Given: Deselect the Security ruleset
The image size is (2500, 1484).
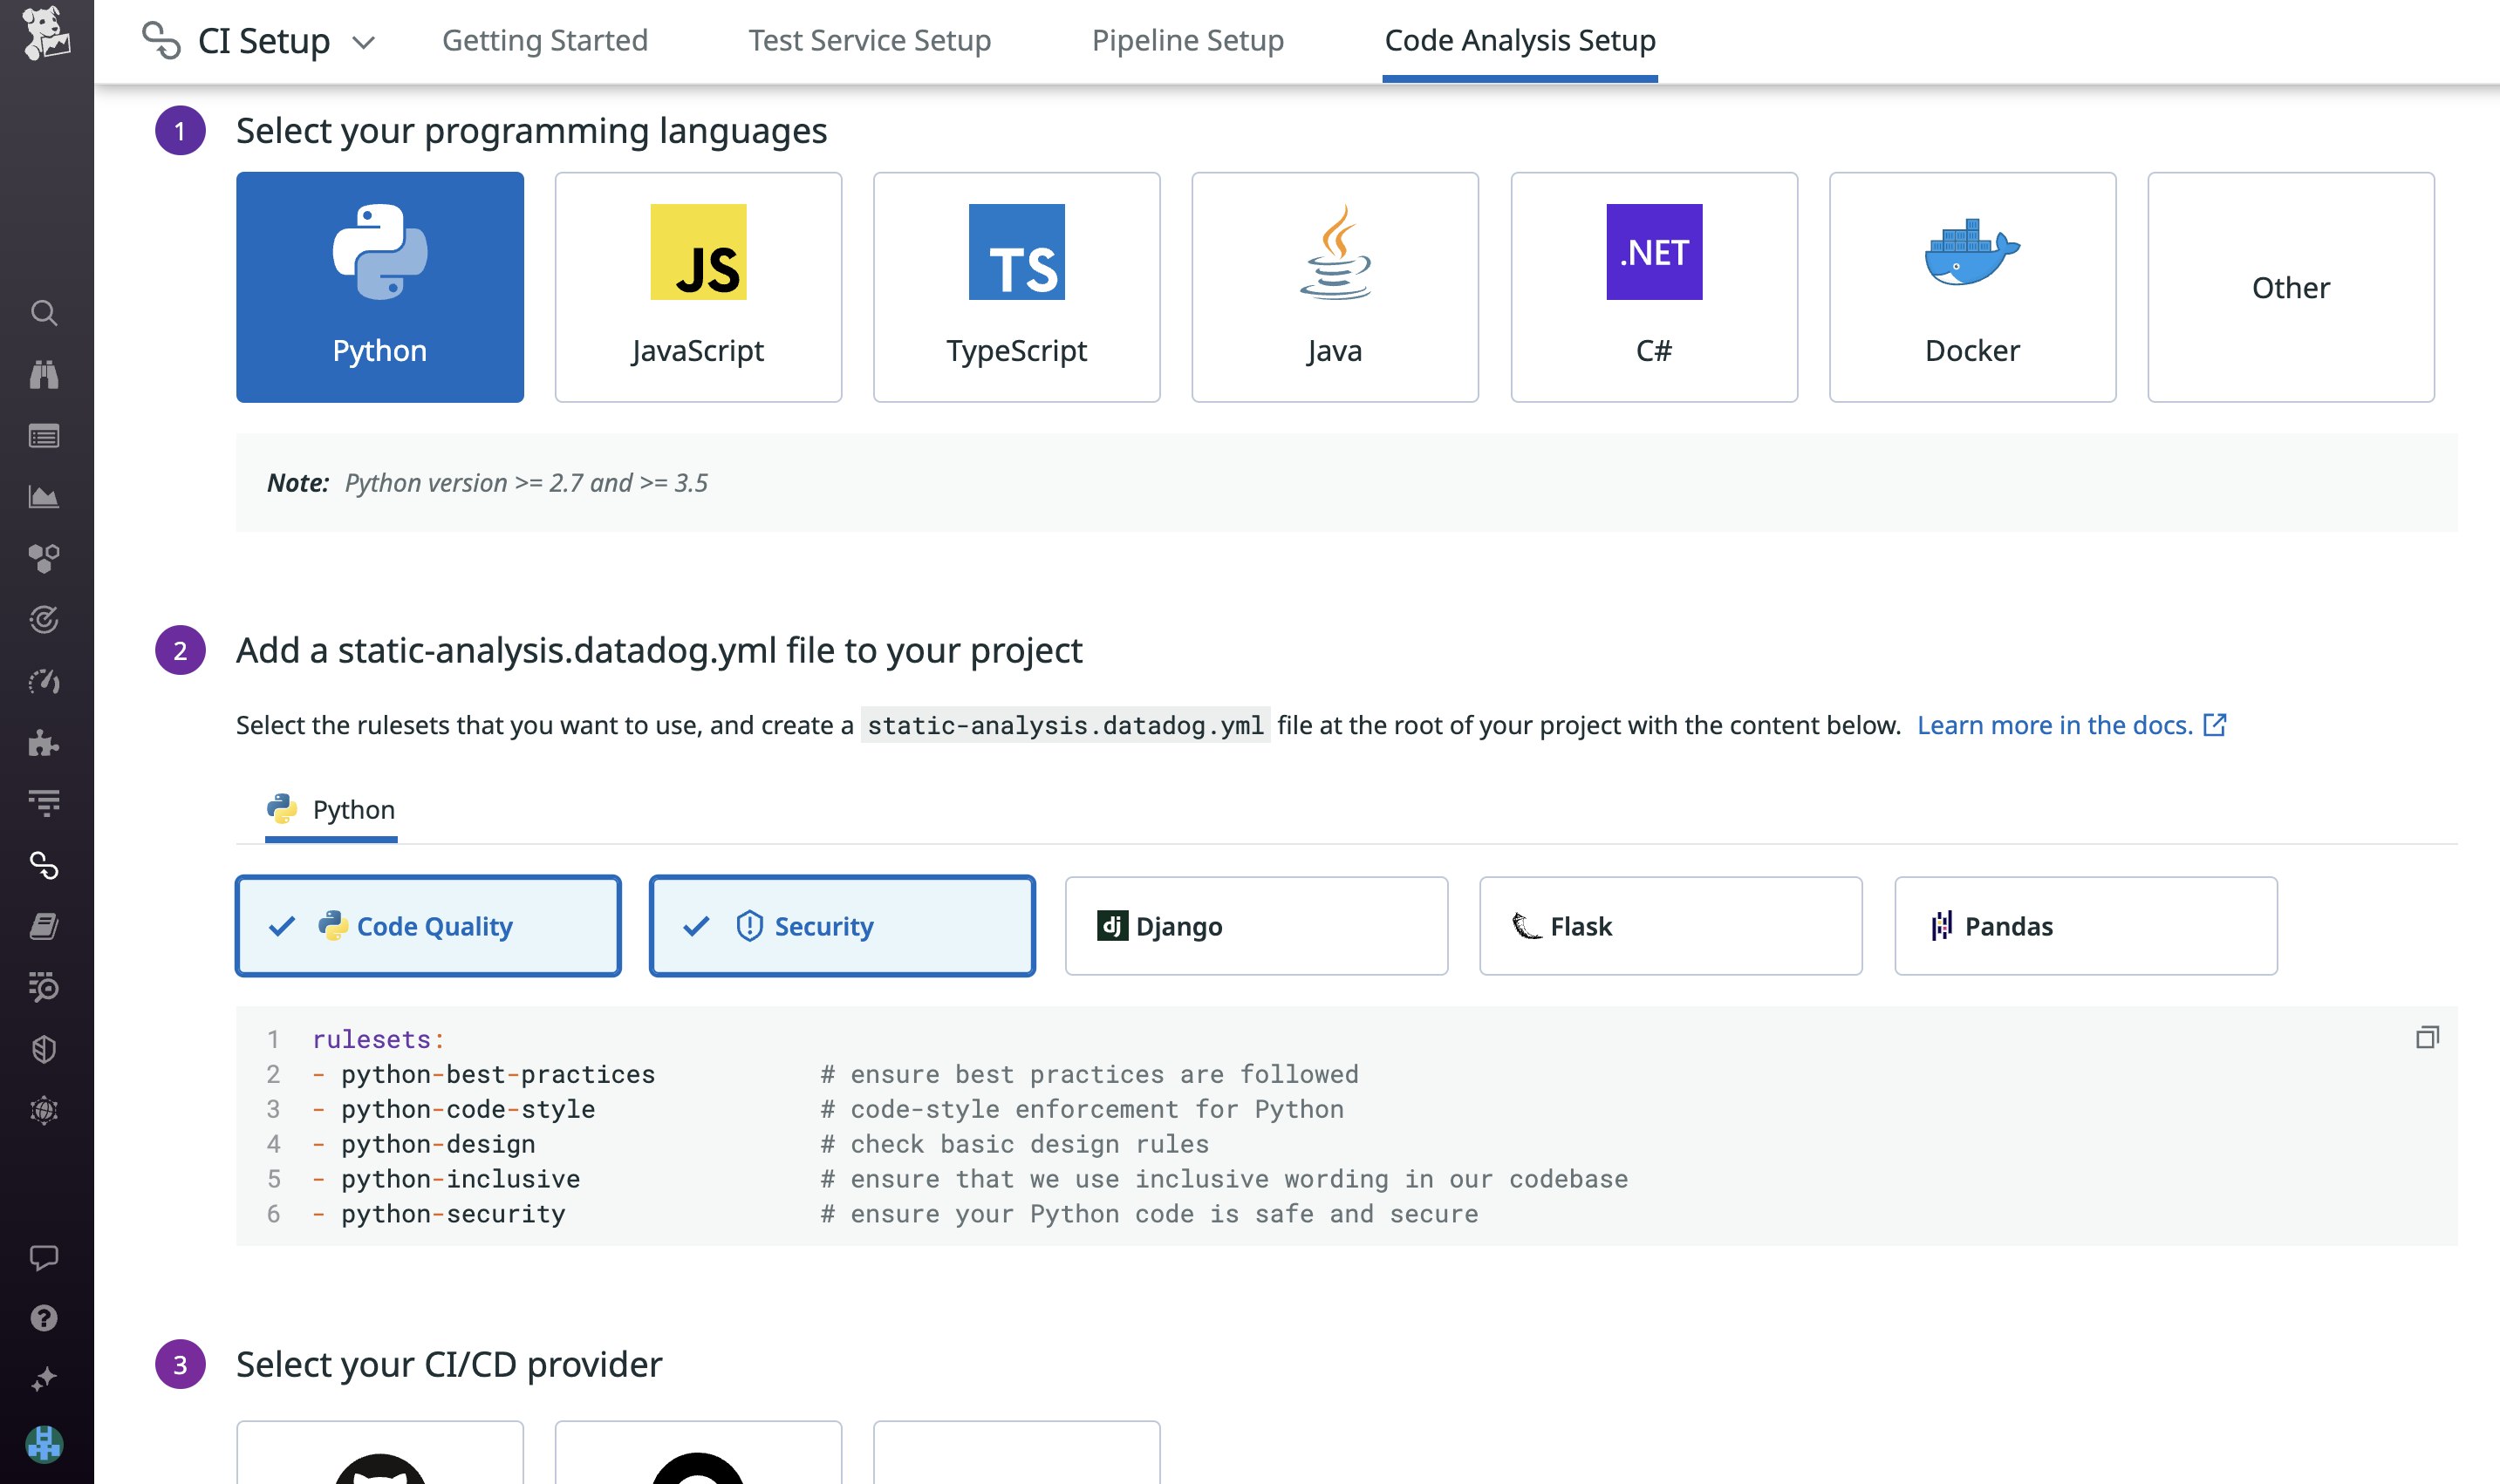Looking at the screenshot, I should click(x=842, y=926).
